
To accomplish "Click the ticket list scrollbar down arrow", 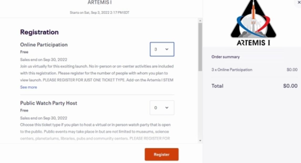I will coord(200,141).
